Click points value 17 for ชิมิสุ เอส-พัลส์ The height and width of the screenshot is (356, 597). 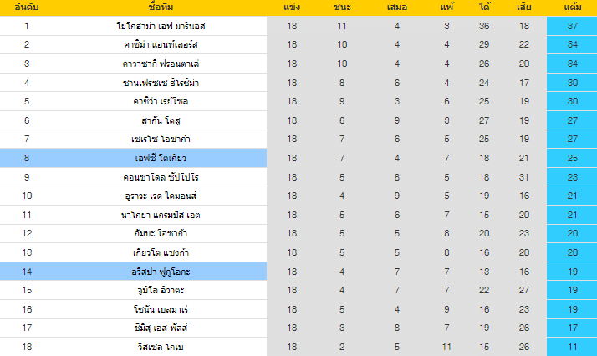pos(572,328)
